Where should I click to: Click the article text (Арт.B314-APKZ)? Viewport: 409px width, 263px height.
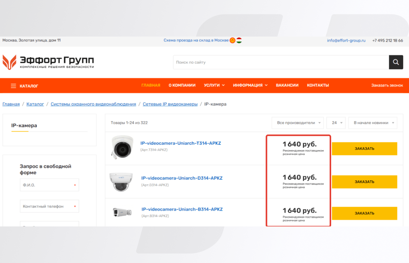pos(155,216)
